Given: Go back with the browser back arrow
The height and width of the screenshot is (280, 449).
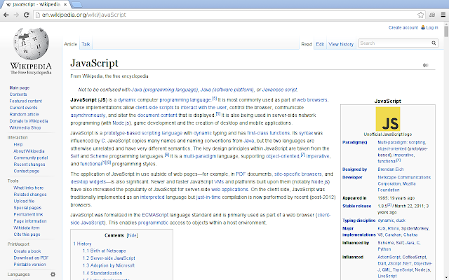Looking at the screenshot, I should tap(6, 15).
